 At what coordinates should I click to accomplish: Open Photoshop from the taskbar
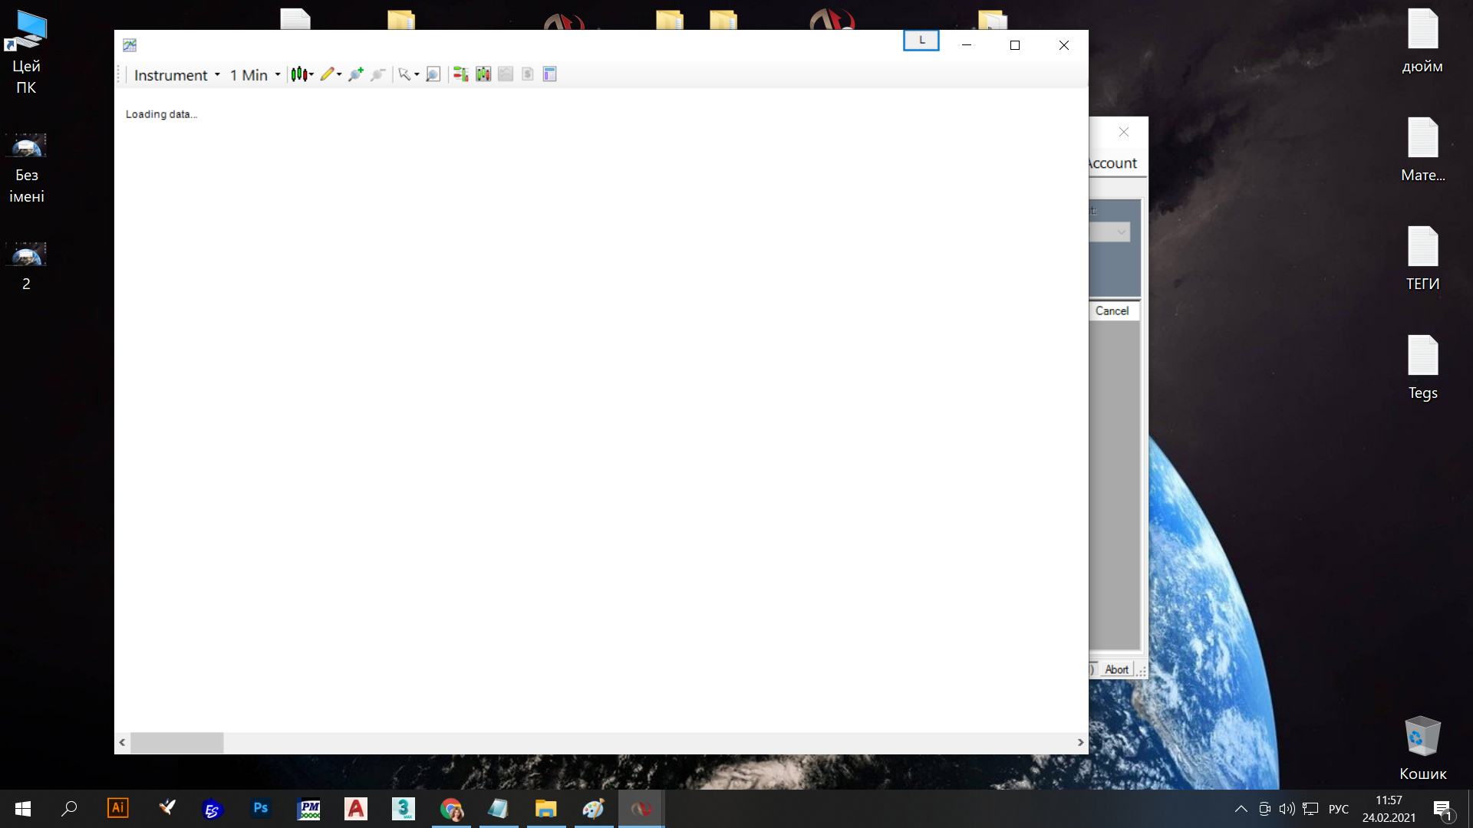(x=261, y=808)
